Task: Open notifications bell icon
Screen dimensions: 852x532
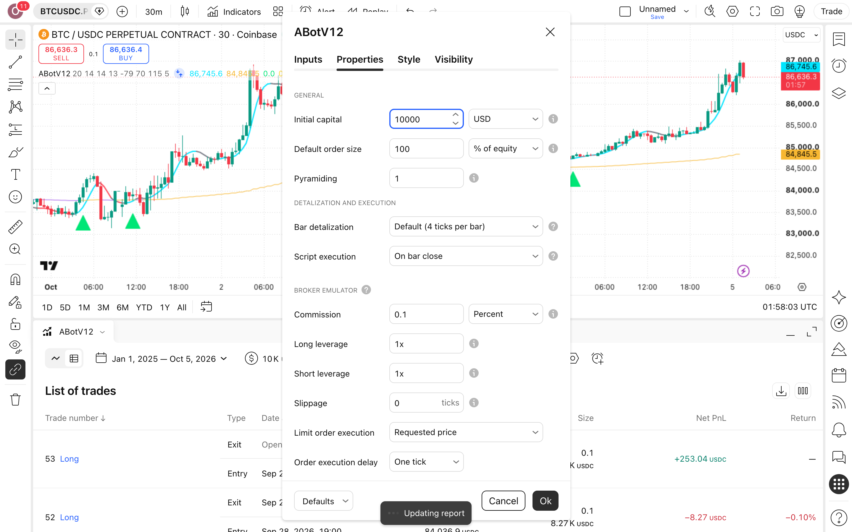Action: 839,430
